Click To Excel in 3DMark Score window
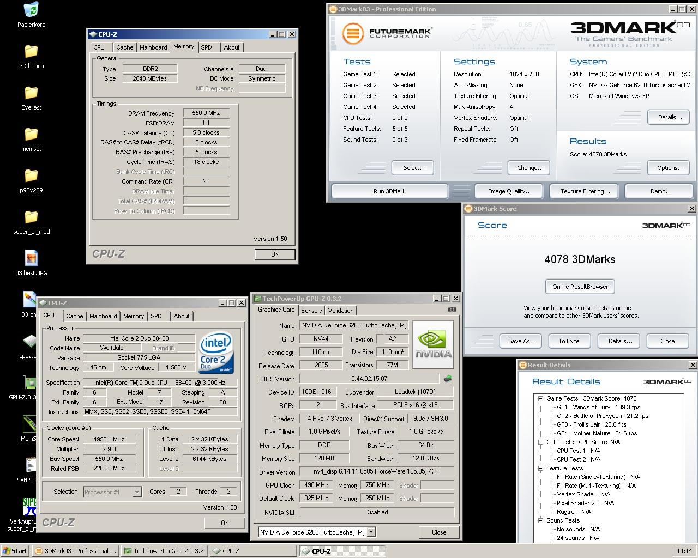The height and width of the screenshot is (558, 698). pyautogui.click(x=569, y=341)
